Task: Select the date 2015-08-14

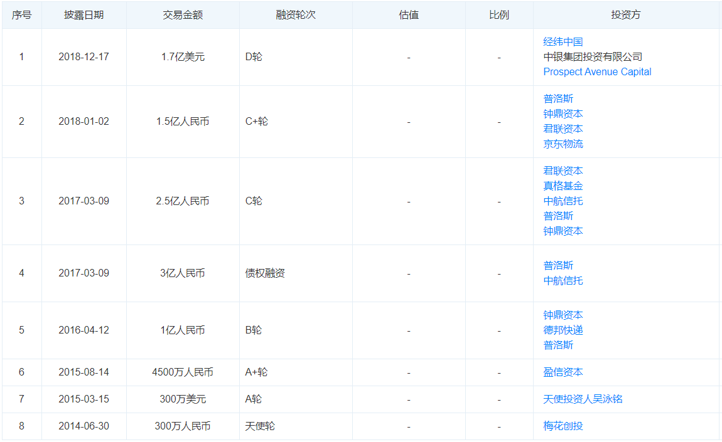Action: click(84, 372)
